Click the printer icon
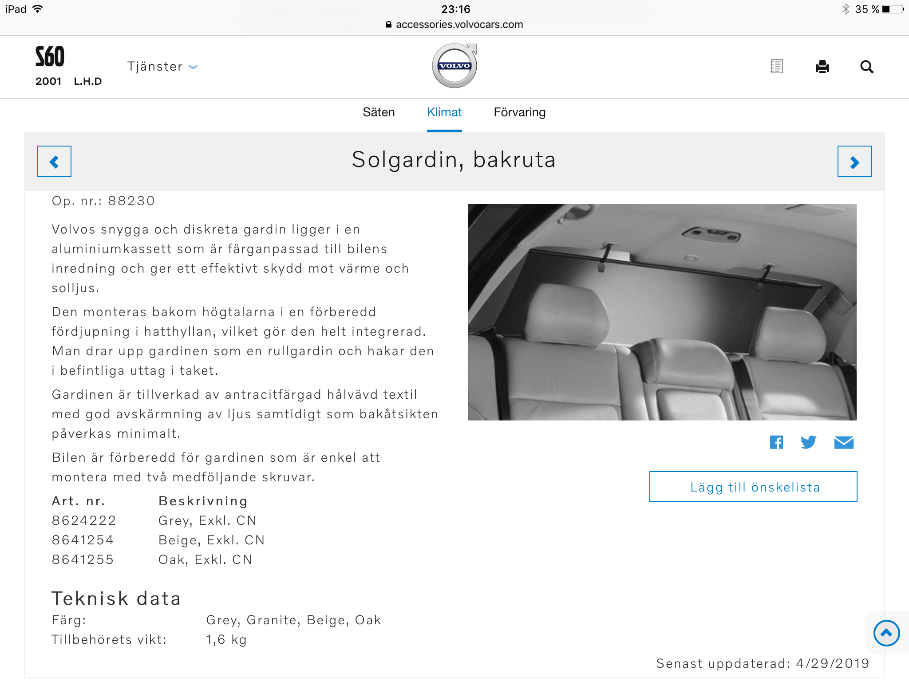Image resolution: width=909 pixels, height=682 pixels. pyautogui.click(x=822, y=67)
